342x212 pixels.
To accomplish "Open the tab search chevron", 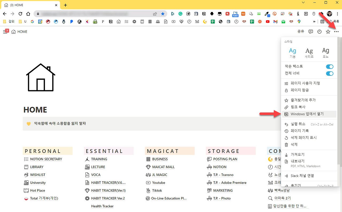I will 303,3.
